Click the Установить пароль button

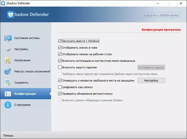coord(151,68)
